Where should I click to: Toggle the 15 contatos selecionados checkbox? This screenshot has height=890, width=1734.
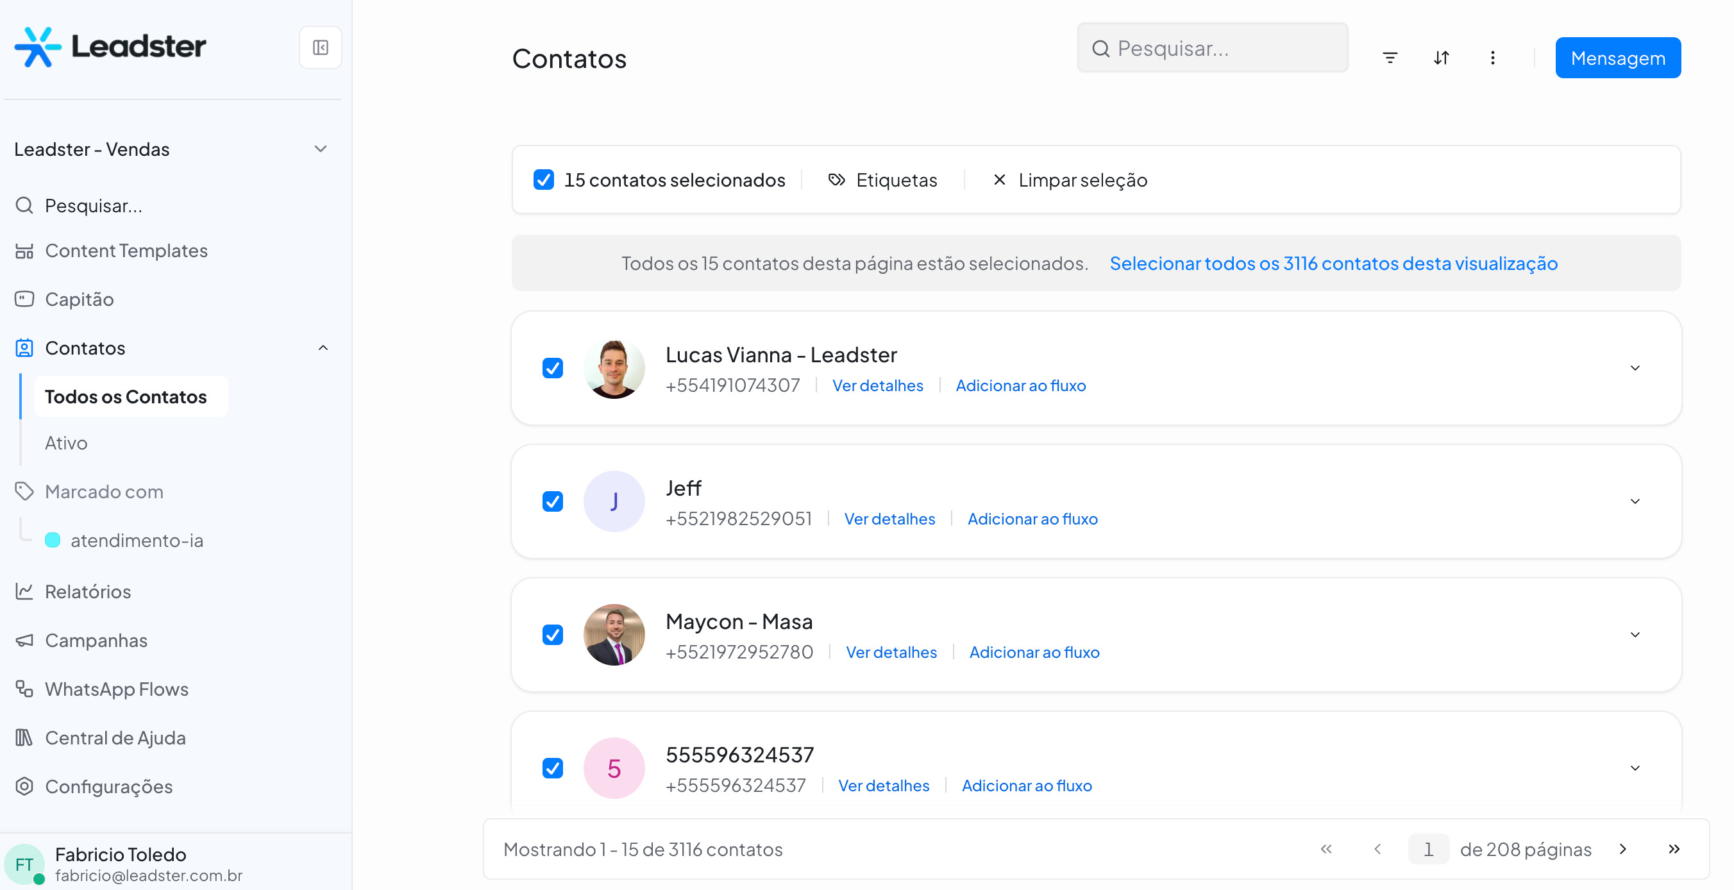pyautogui.click(x=543, y=180)
